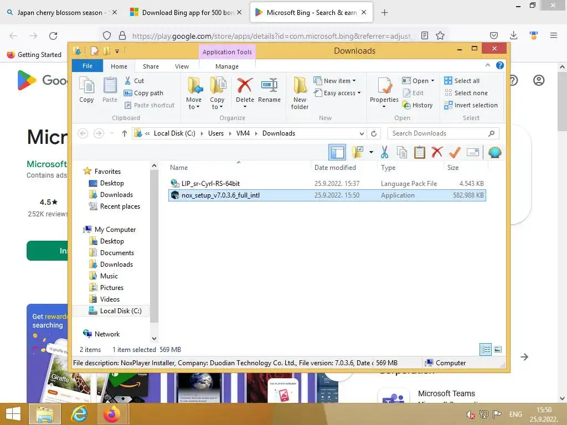
Task: Click the rename toolbar icon beside checkmark
Action: 473,152
